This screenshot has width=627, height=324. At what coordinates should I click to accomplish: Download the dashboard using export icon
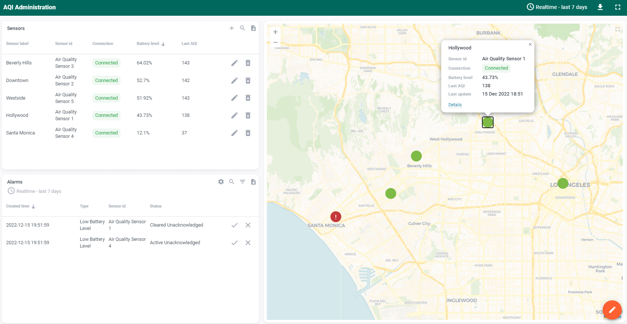600,7
